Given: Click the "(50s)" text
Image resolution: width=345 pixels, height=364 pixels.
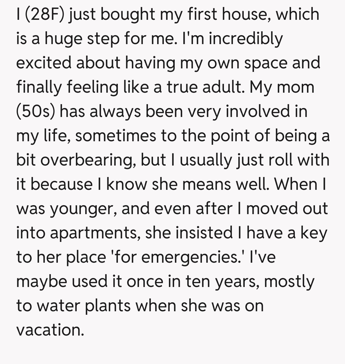Looking at the screenshot, I should [x=36, y=112].
